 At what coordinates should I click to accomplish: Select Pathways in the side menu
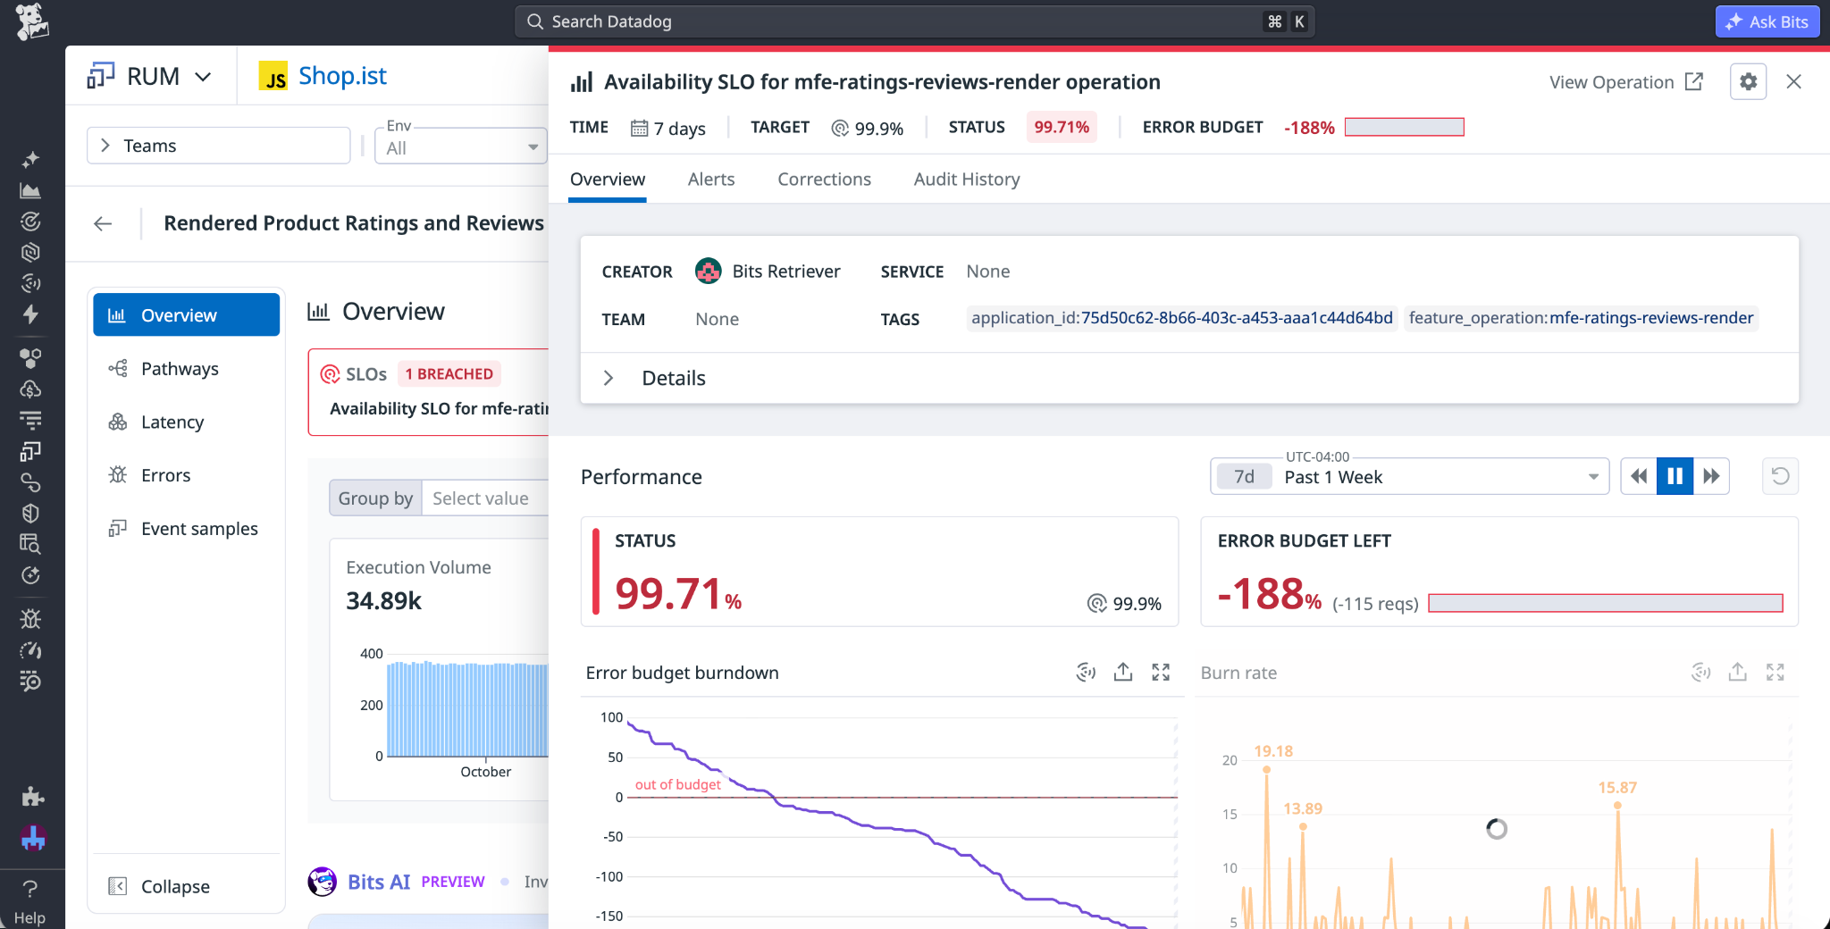click(186, 369)
